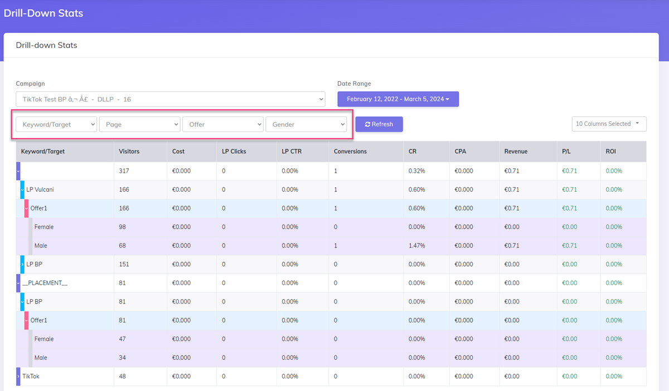The image size is (669, 391).
Task: Collapse the top blank keyword row with 317 visitors
Action: pos(18,171)
